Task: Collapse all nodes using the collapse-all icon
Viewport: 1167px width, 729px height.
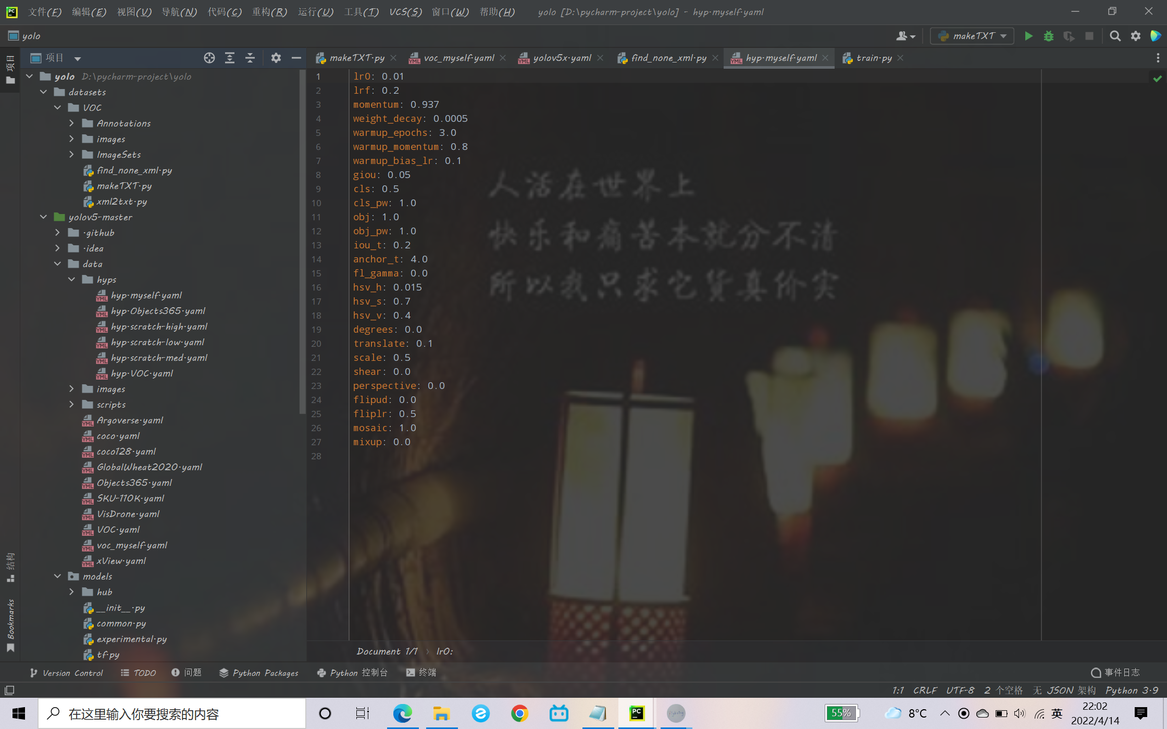Action: coord(250,58)
